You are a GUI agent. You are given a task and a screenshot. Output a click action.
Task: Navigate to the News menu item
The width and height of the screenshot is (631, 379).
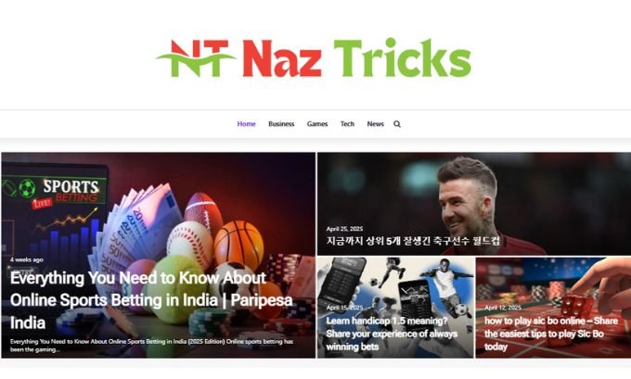coord(376,124)
